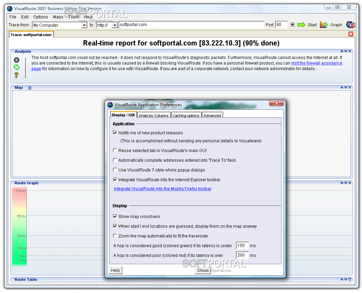This screenshot has width=362, height=293.
Task: Enable Reuse selected tab in main GUI
Action: tap(115, 150)
